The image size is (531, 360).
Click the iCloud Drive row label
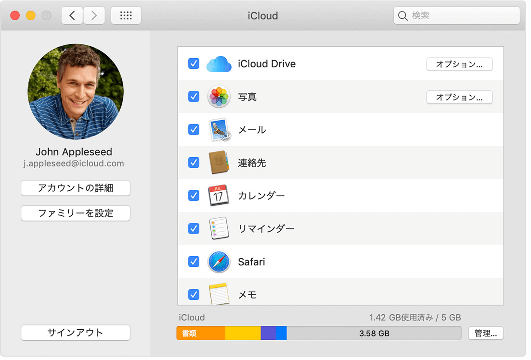coord(267,64)
